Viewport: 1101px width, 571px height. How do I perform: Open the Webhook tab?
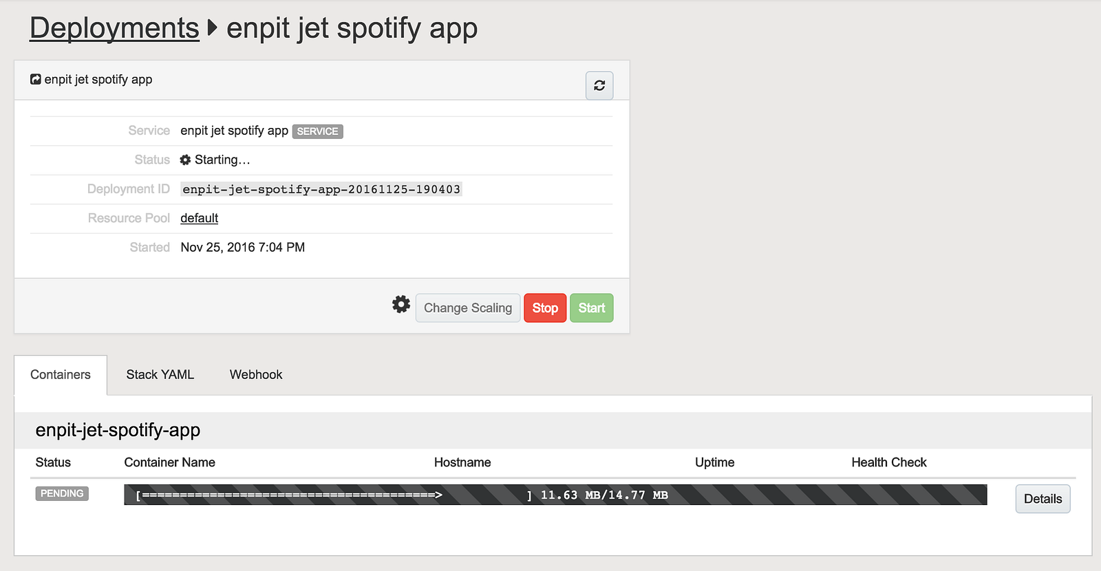click(256, 375)
